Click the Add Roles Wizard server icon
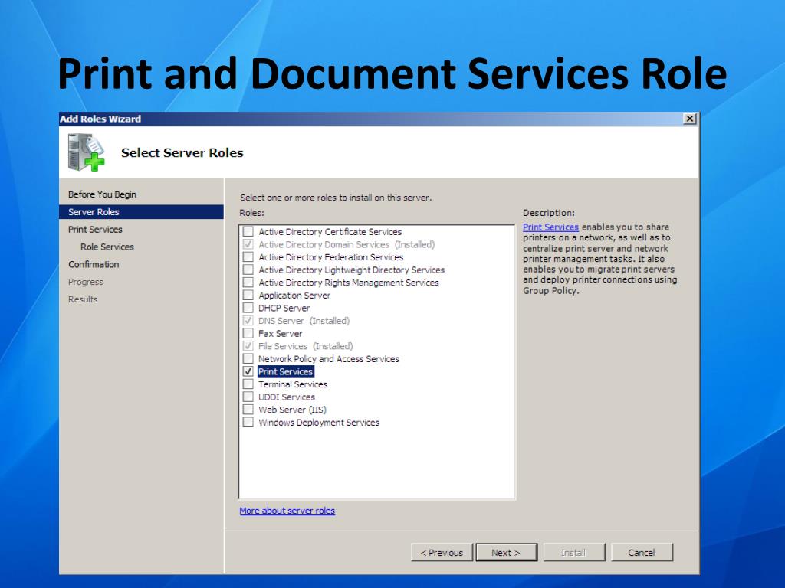The image size is (785, 588). (x=86, y=152)
